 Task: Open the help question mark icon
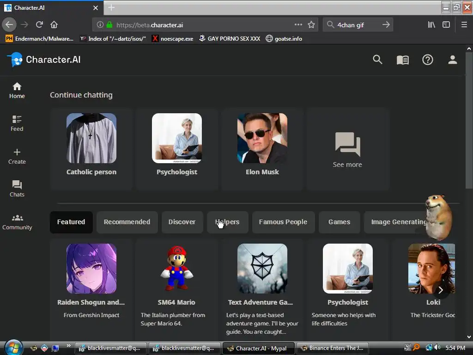click(x=427, y=60)
